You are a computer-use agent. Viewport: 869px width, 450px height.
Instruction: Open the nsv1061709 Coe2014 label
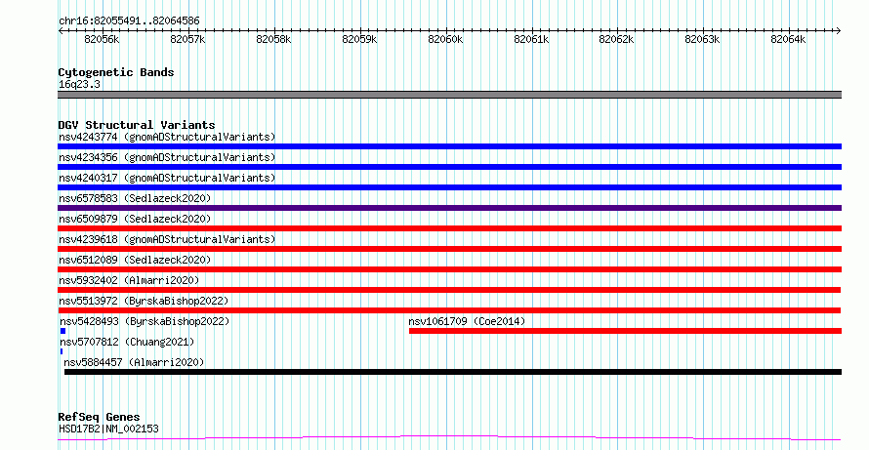pos(467,321)
